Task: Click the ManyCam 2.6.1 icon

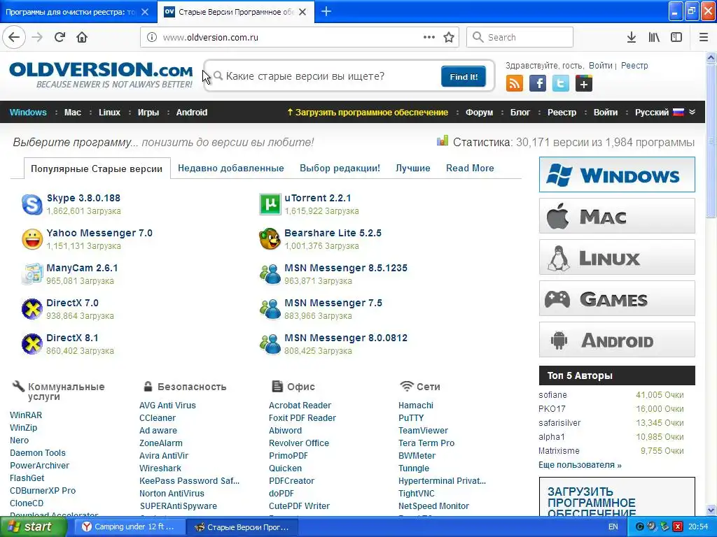Action: pyautogui.click(x=32, y=274)
